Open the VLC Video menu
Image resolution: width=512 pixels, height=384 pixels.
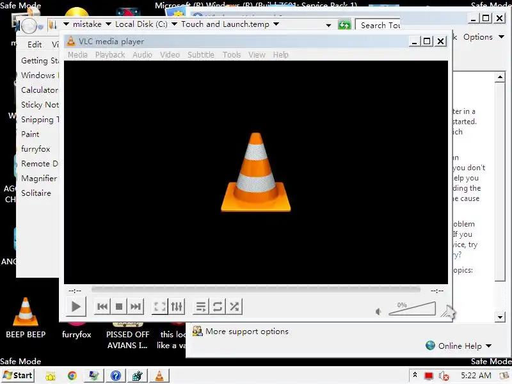pyautogui.click(x=170, y=55)
